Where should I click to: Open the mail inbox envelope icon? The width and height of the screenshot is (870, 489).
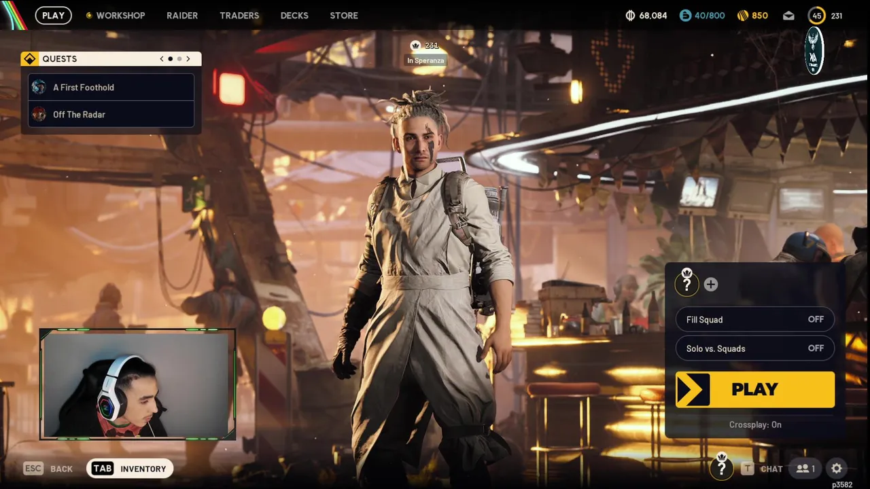tap(788, 15)
